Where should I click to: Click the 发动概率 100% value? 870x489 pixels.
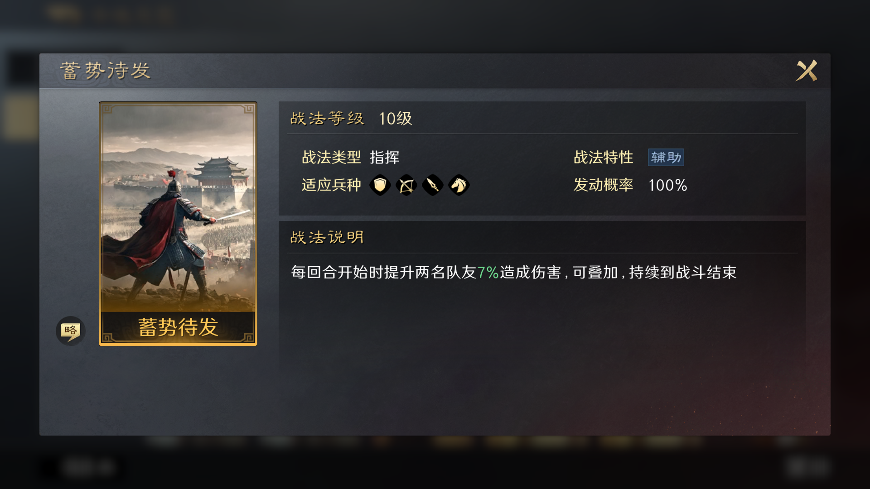(667, 185)
